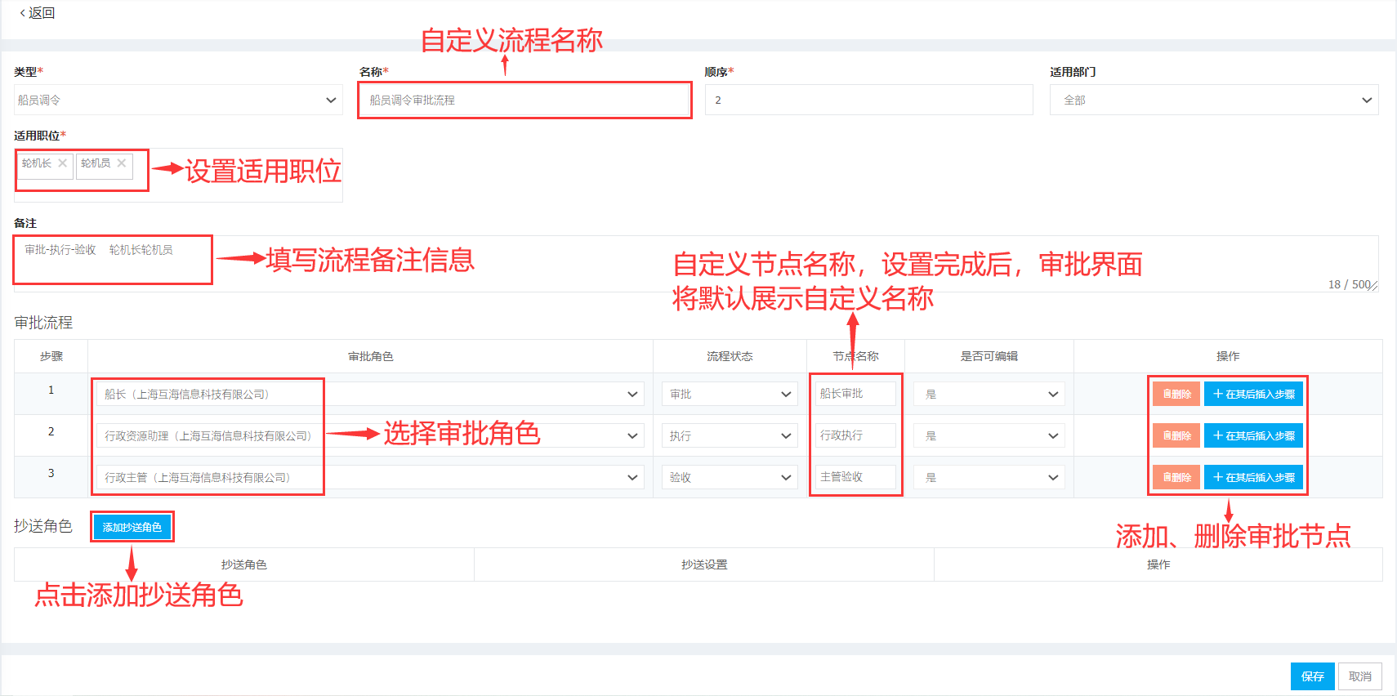This screenshot has width=1397, height=696.
Task: Open 是否可编辑 dropdown in step 1
Action: [x=989, y=394]
